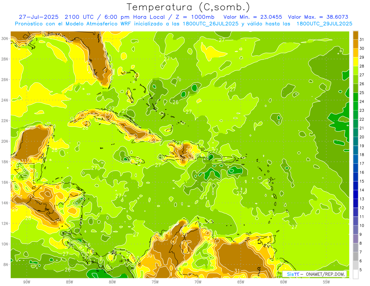Click color scale segment between 8 and 9
Viewport: 370px width, 286px height.
[356, 239]
